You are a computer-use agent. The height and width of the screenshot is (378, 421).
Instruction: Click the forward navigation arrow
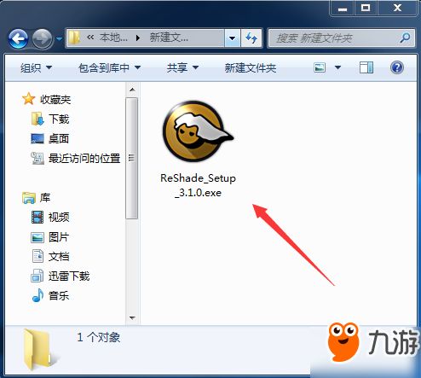pos(42,38)
